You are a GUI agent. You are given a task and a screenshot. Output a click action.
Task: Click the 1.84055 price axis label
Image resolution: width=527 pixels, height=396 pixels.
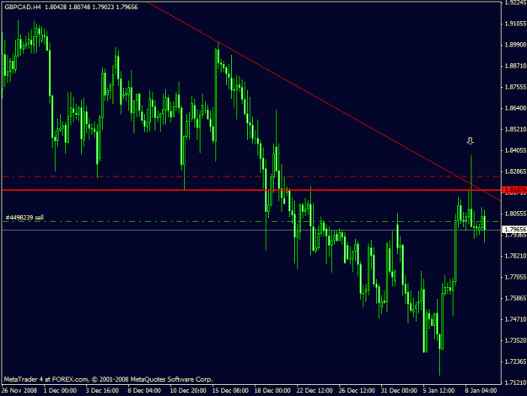[x=515, y=150]
